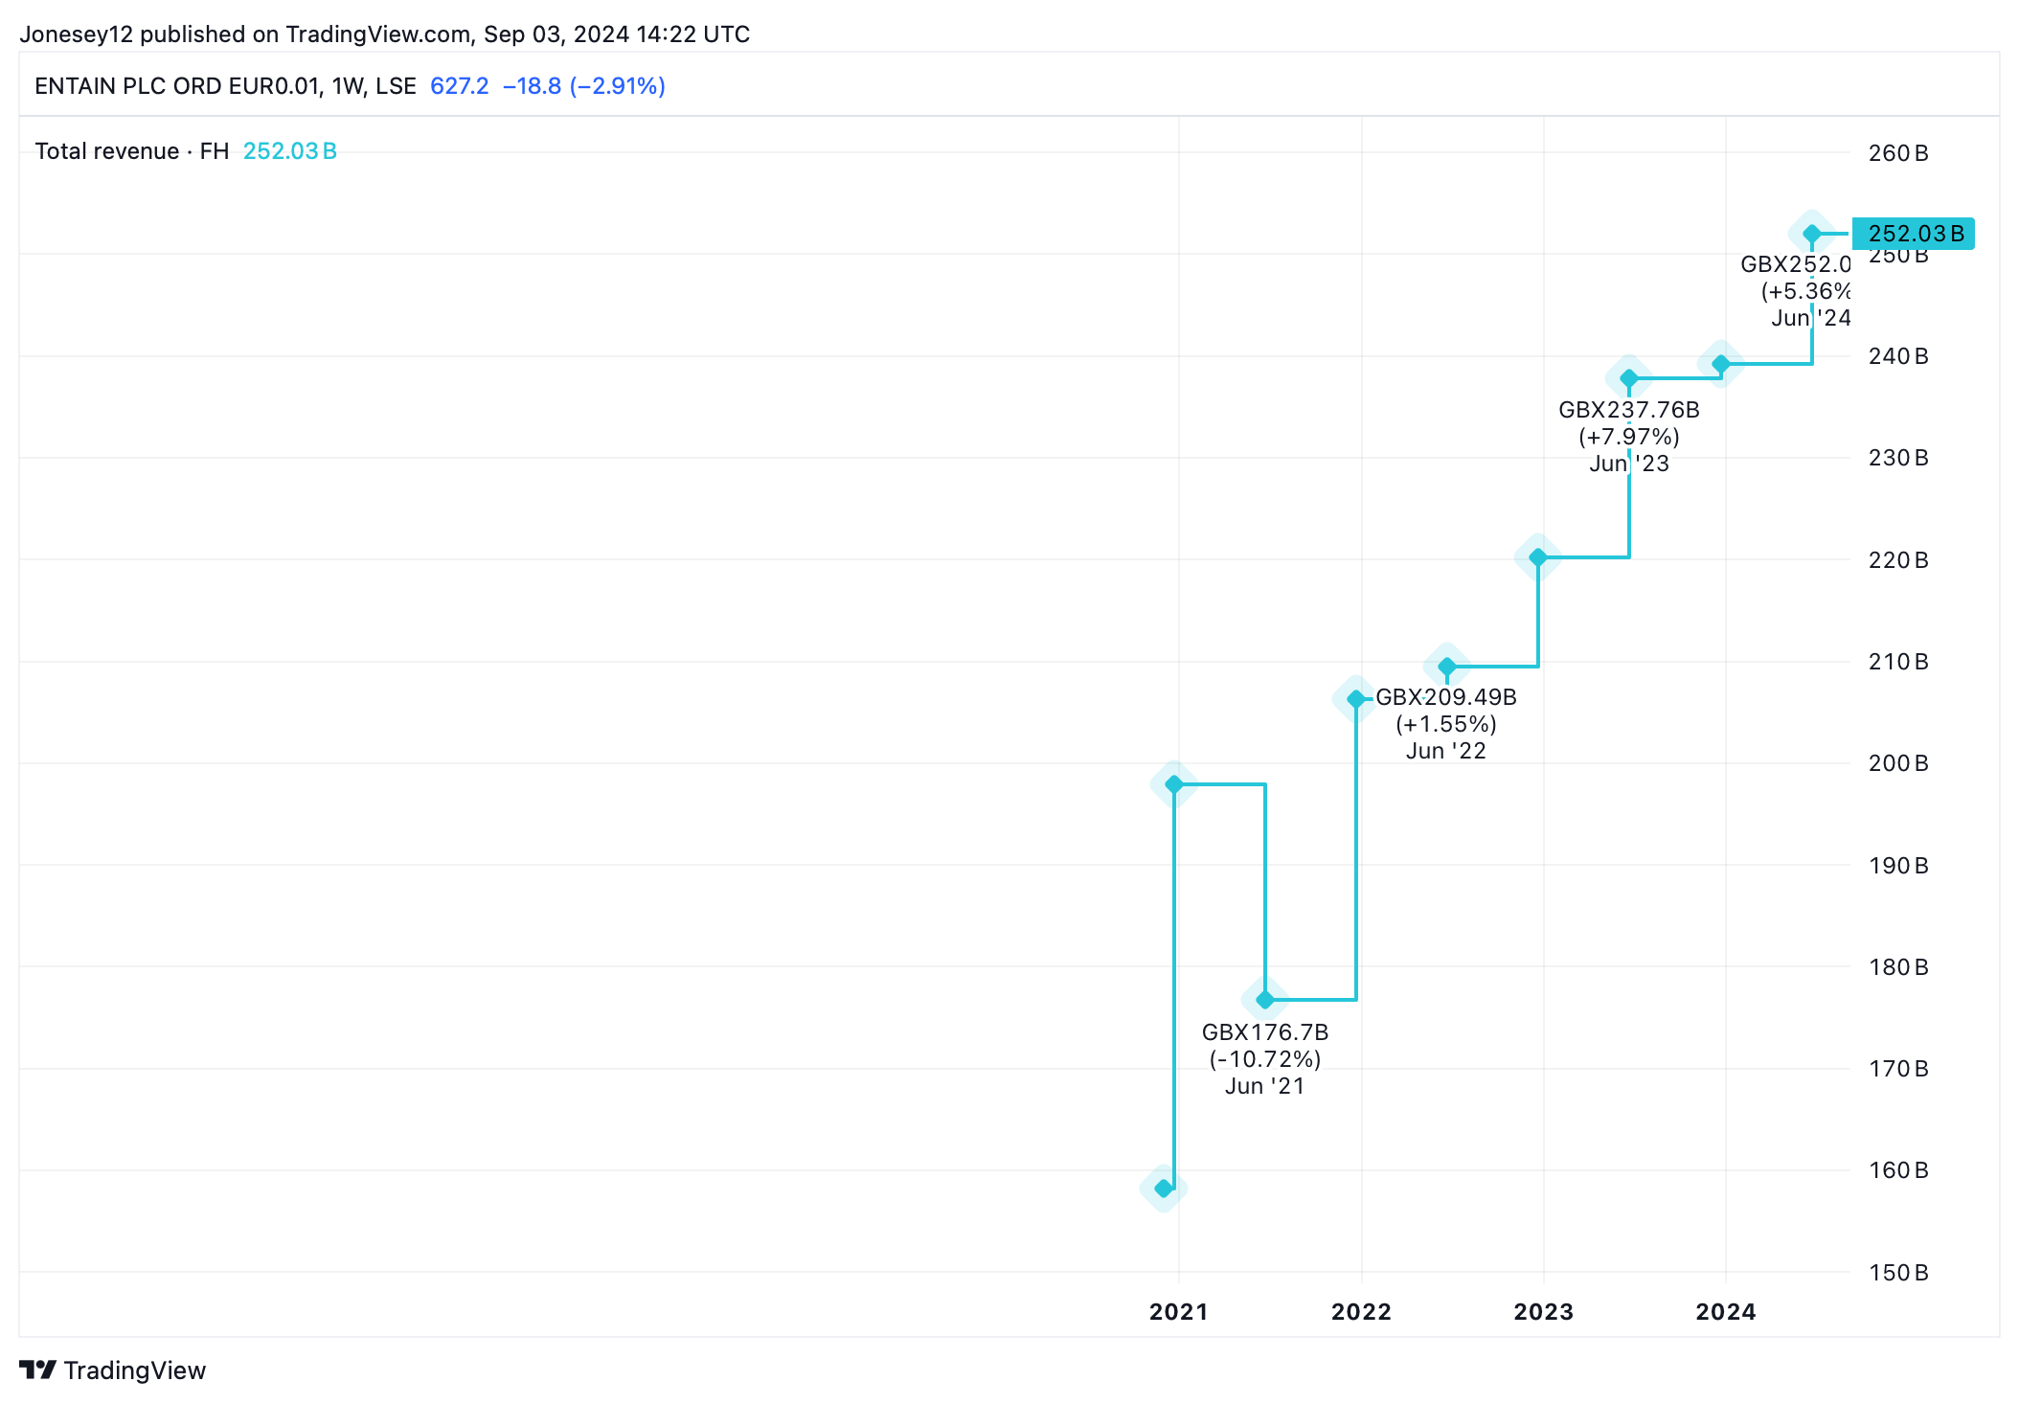Click the −18.8 (−2.91%) change value
The width and height of the screenshot is (2019, 1404).
pyautogui.click(x=583, y=86)
